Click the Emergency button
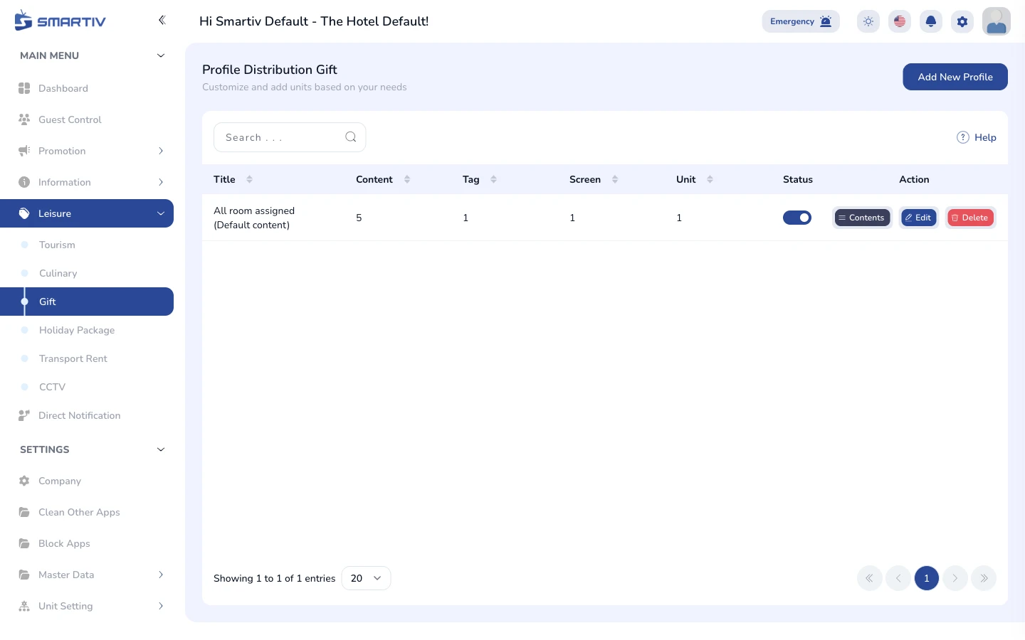1025x640 pixels. [801, 21]
